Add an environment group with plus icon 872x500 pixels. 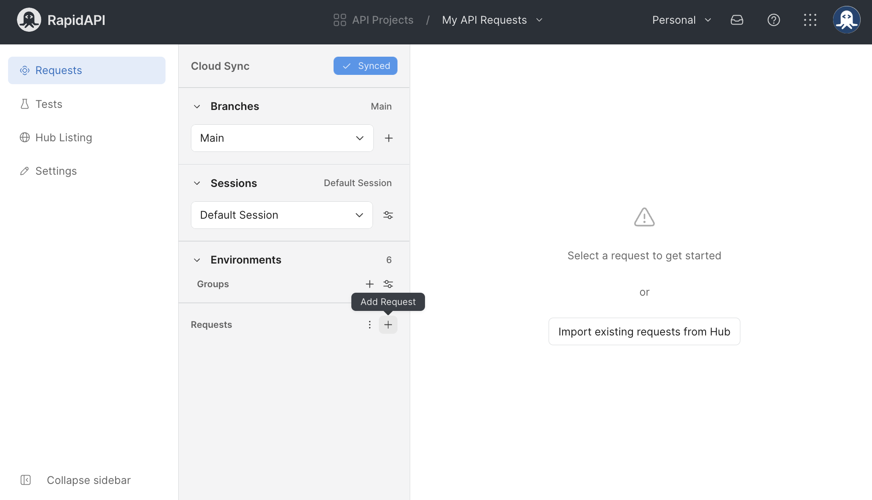(x=370, y=284)
